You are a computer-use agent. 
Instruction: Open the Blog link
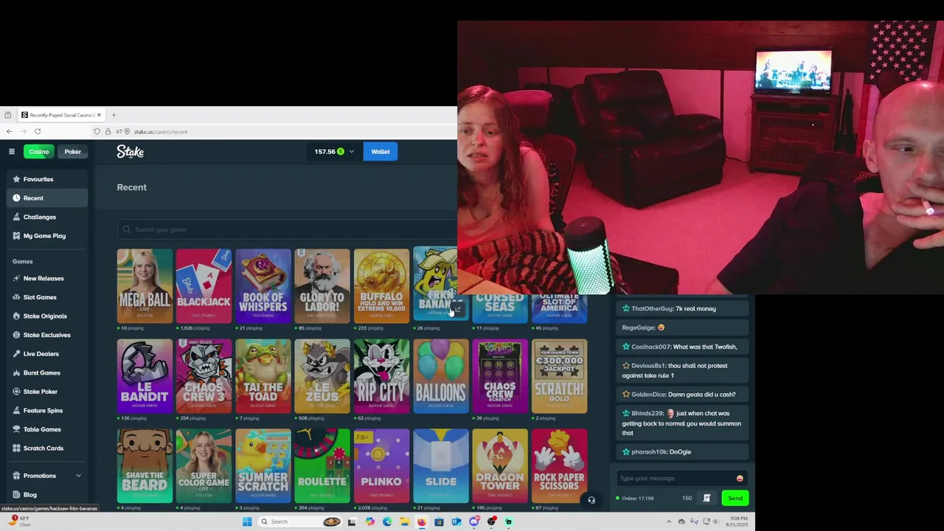[29, 495]
